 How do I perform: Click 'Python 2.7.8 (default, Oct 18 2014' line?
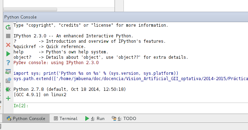tap(70, 89)
